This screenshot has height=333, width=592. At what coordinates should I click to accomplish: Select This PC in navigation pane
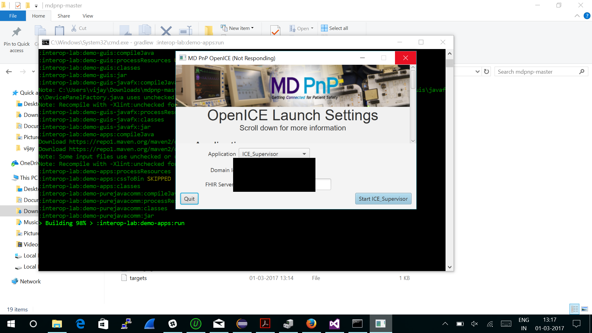point(25,178)
